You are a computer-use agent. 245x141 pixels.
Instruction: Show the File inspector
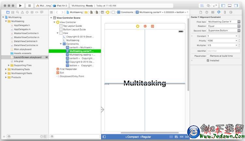point(201,12)
